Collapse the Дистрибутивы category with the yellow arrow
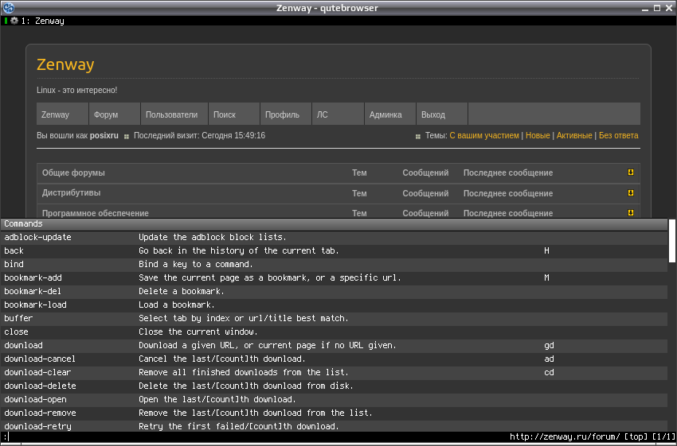677x446 pixels. tap(630, 192)
